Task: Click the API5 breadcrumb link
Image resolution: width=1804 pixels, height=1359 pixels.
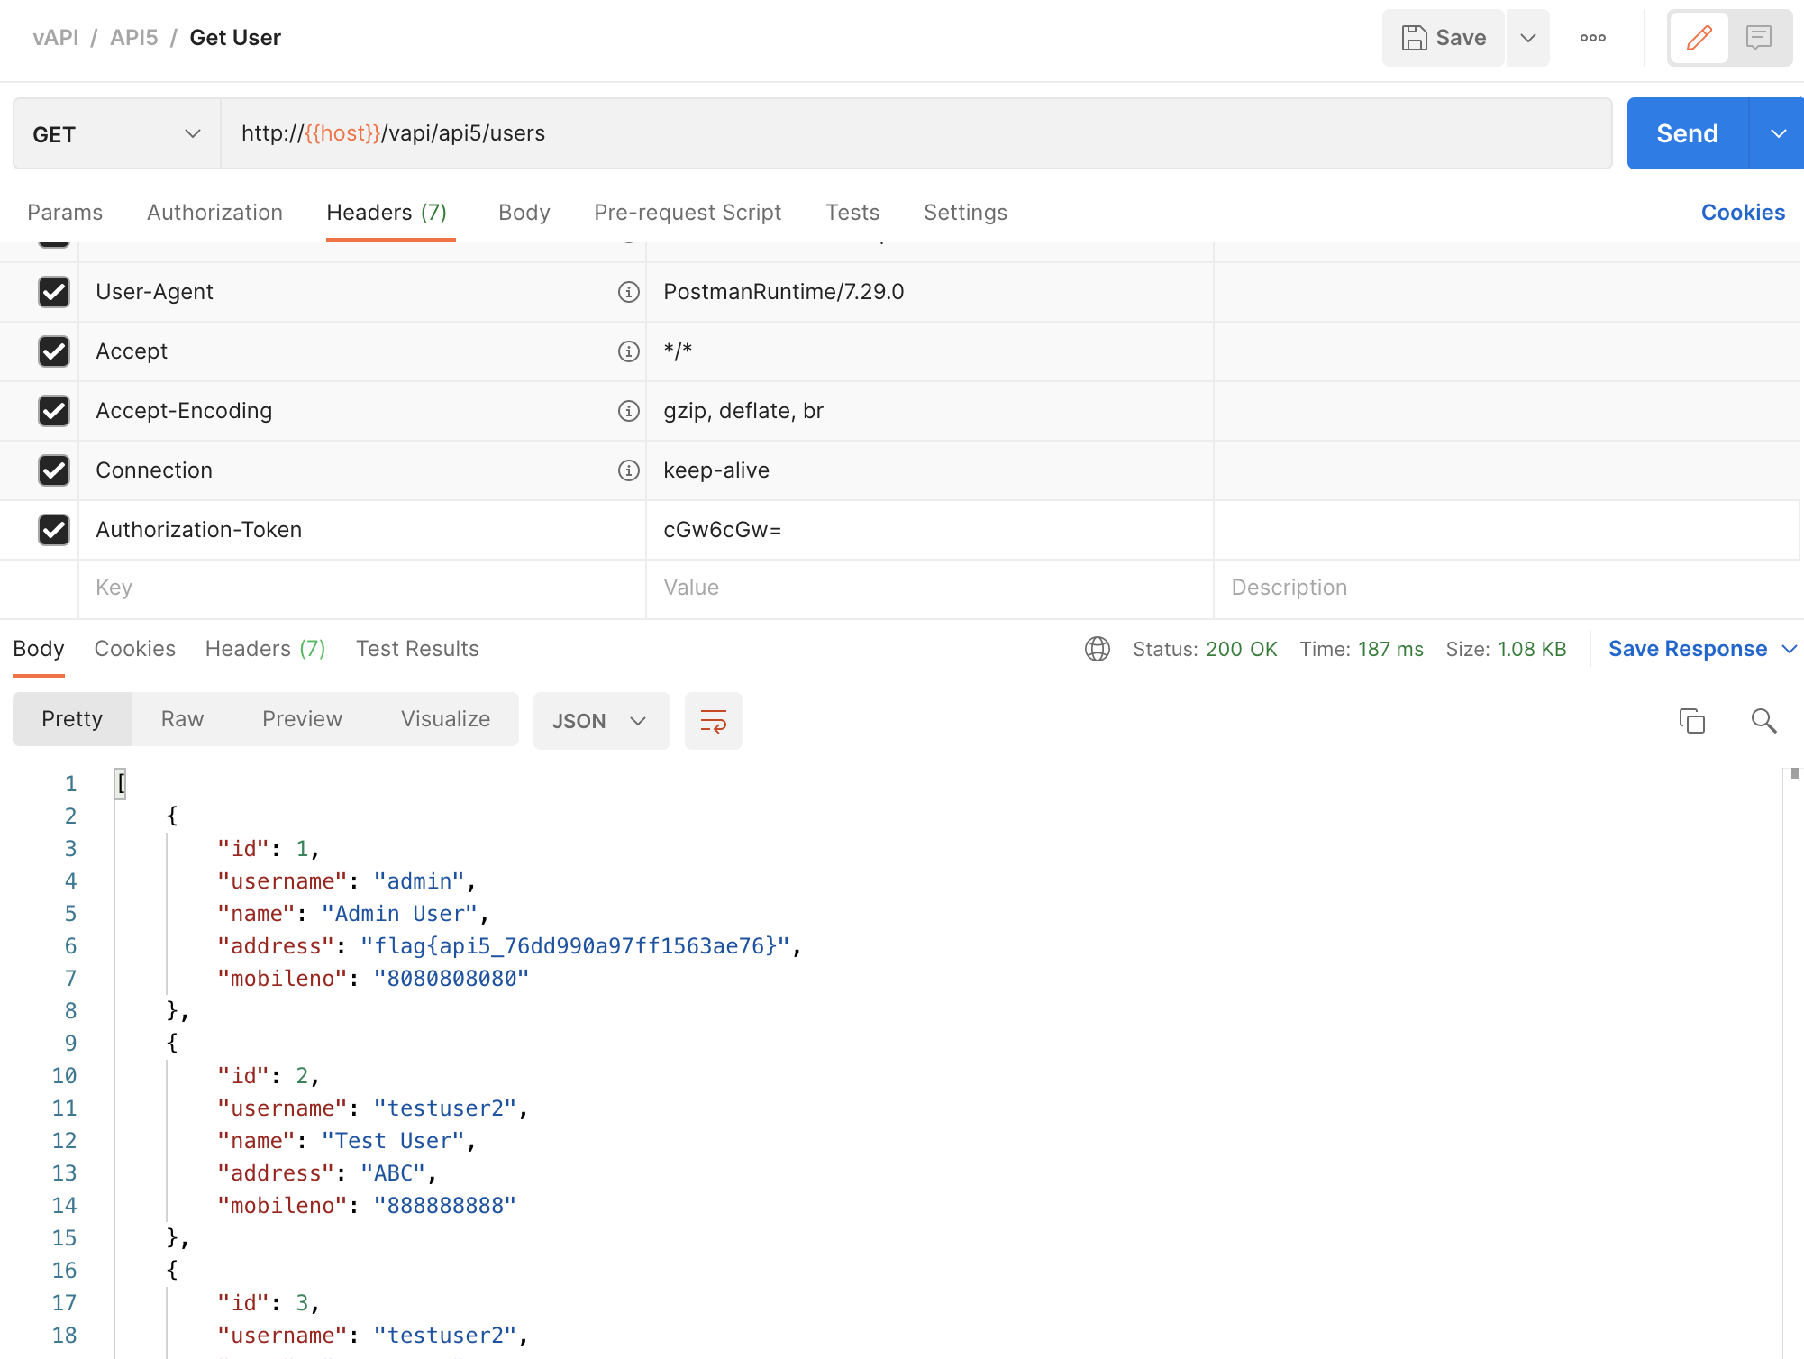Action: [x=134, y=38]
